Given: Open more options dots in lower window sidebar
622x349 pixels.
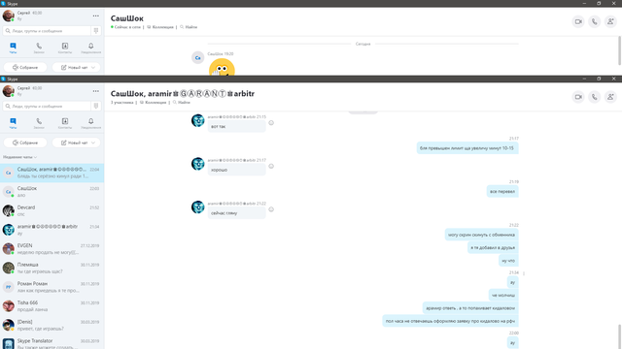Looking at the screenshot, I should point(96,91).
